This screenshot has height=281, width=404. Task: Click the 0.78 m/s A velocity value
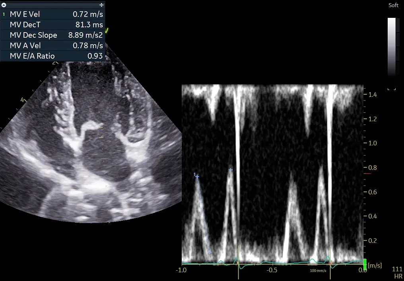point(87,46)
